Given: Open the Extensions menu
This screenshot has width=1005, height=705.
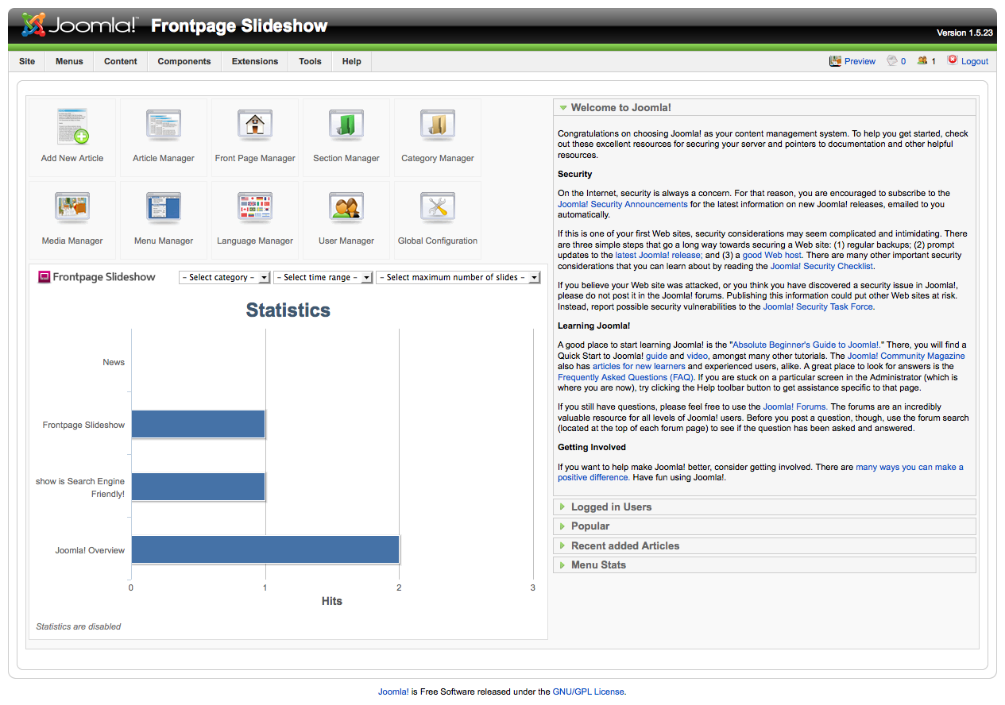Looking at the screenshot, I should click(x=255, y=61).
